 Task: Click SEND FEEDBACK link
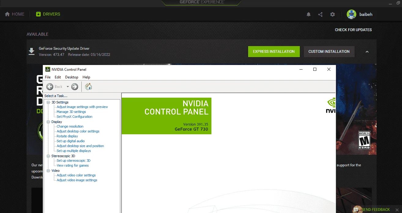pyautogui.click(x=376, y=210)
